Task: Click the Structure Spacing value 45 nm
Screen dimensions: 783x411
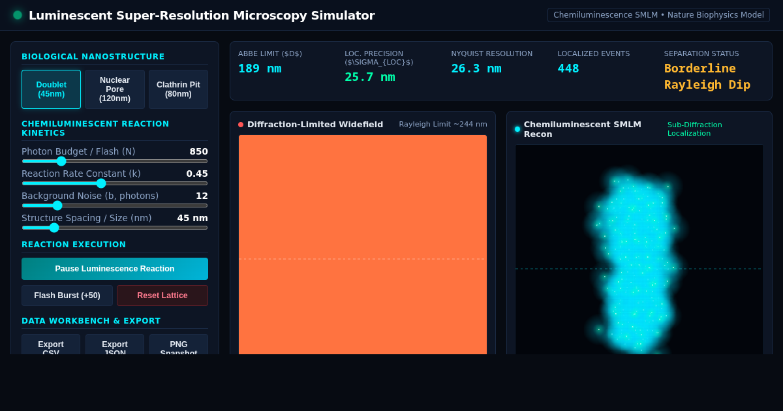Action: pos(192,218)
